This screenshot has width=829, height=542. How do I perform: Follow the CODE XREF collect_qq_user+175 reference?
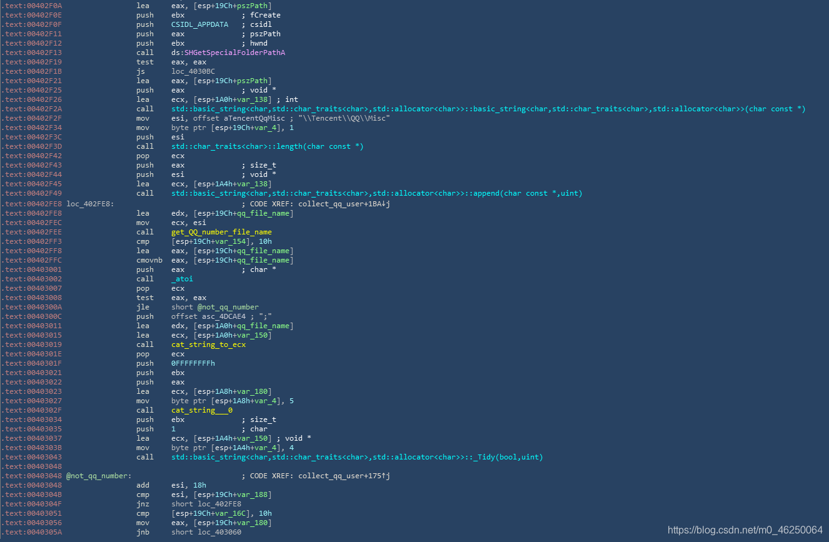(x=344, y=476)
